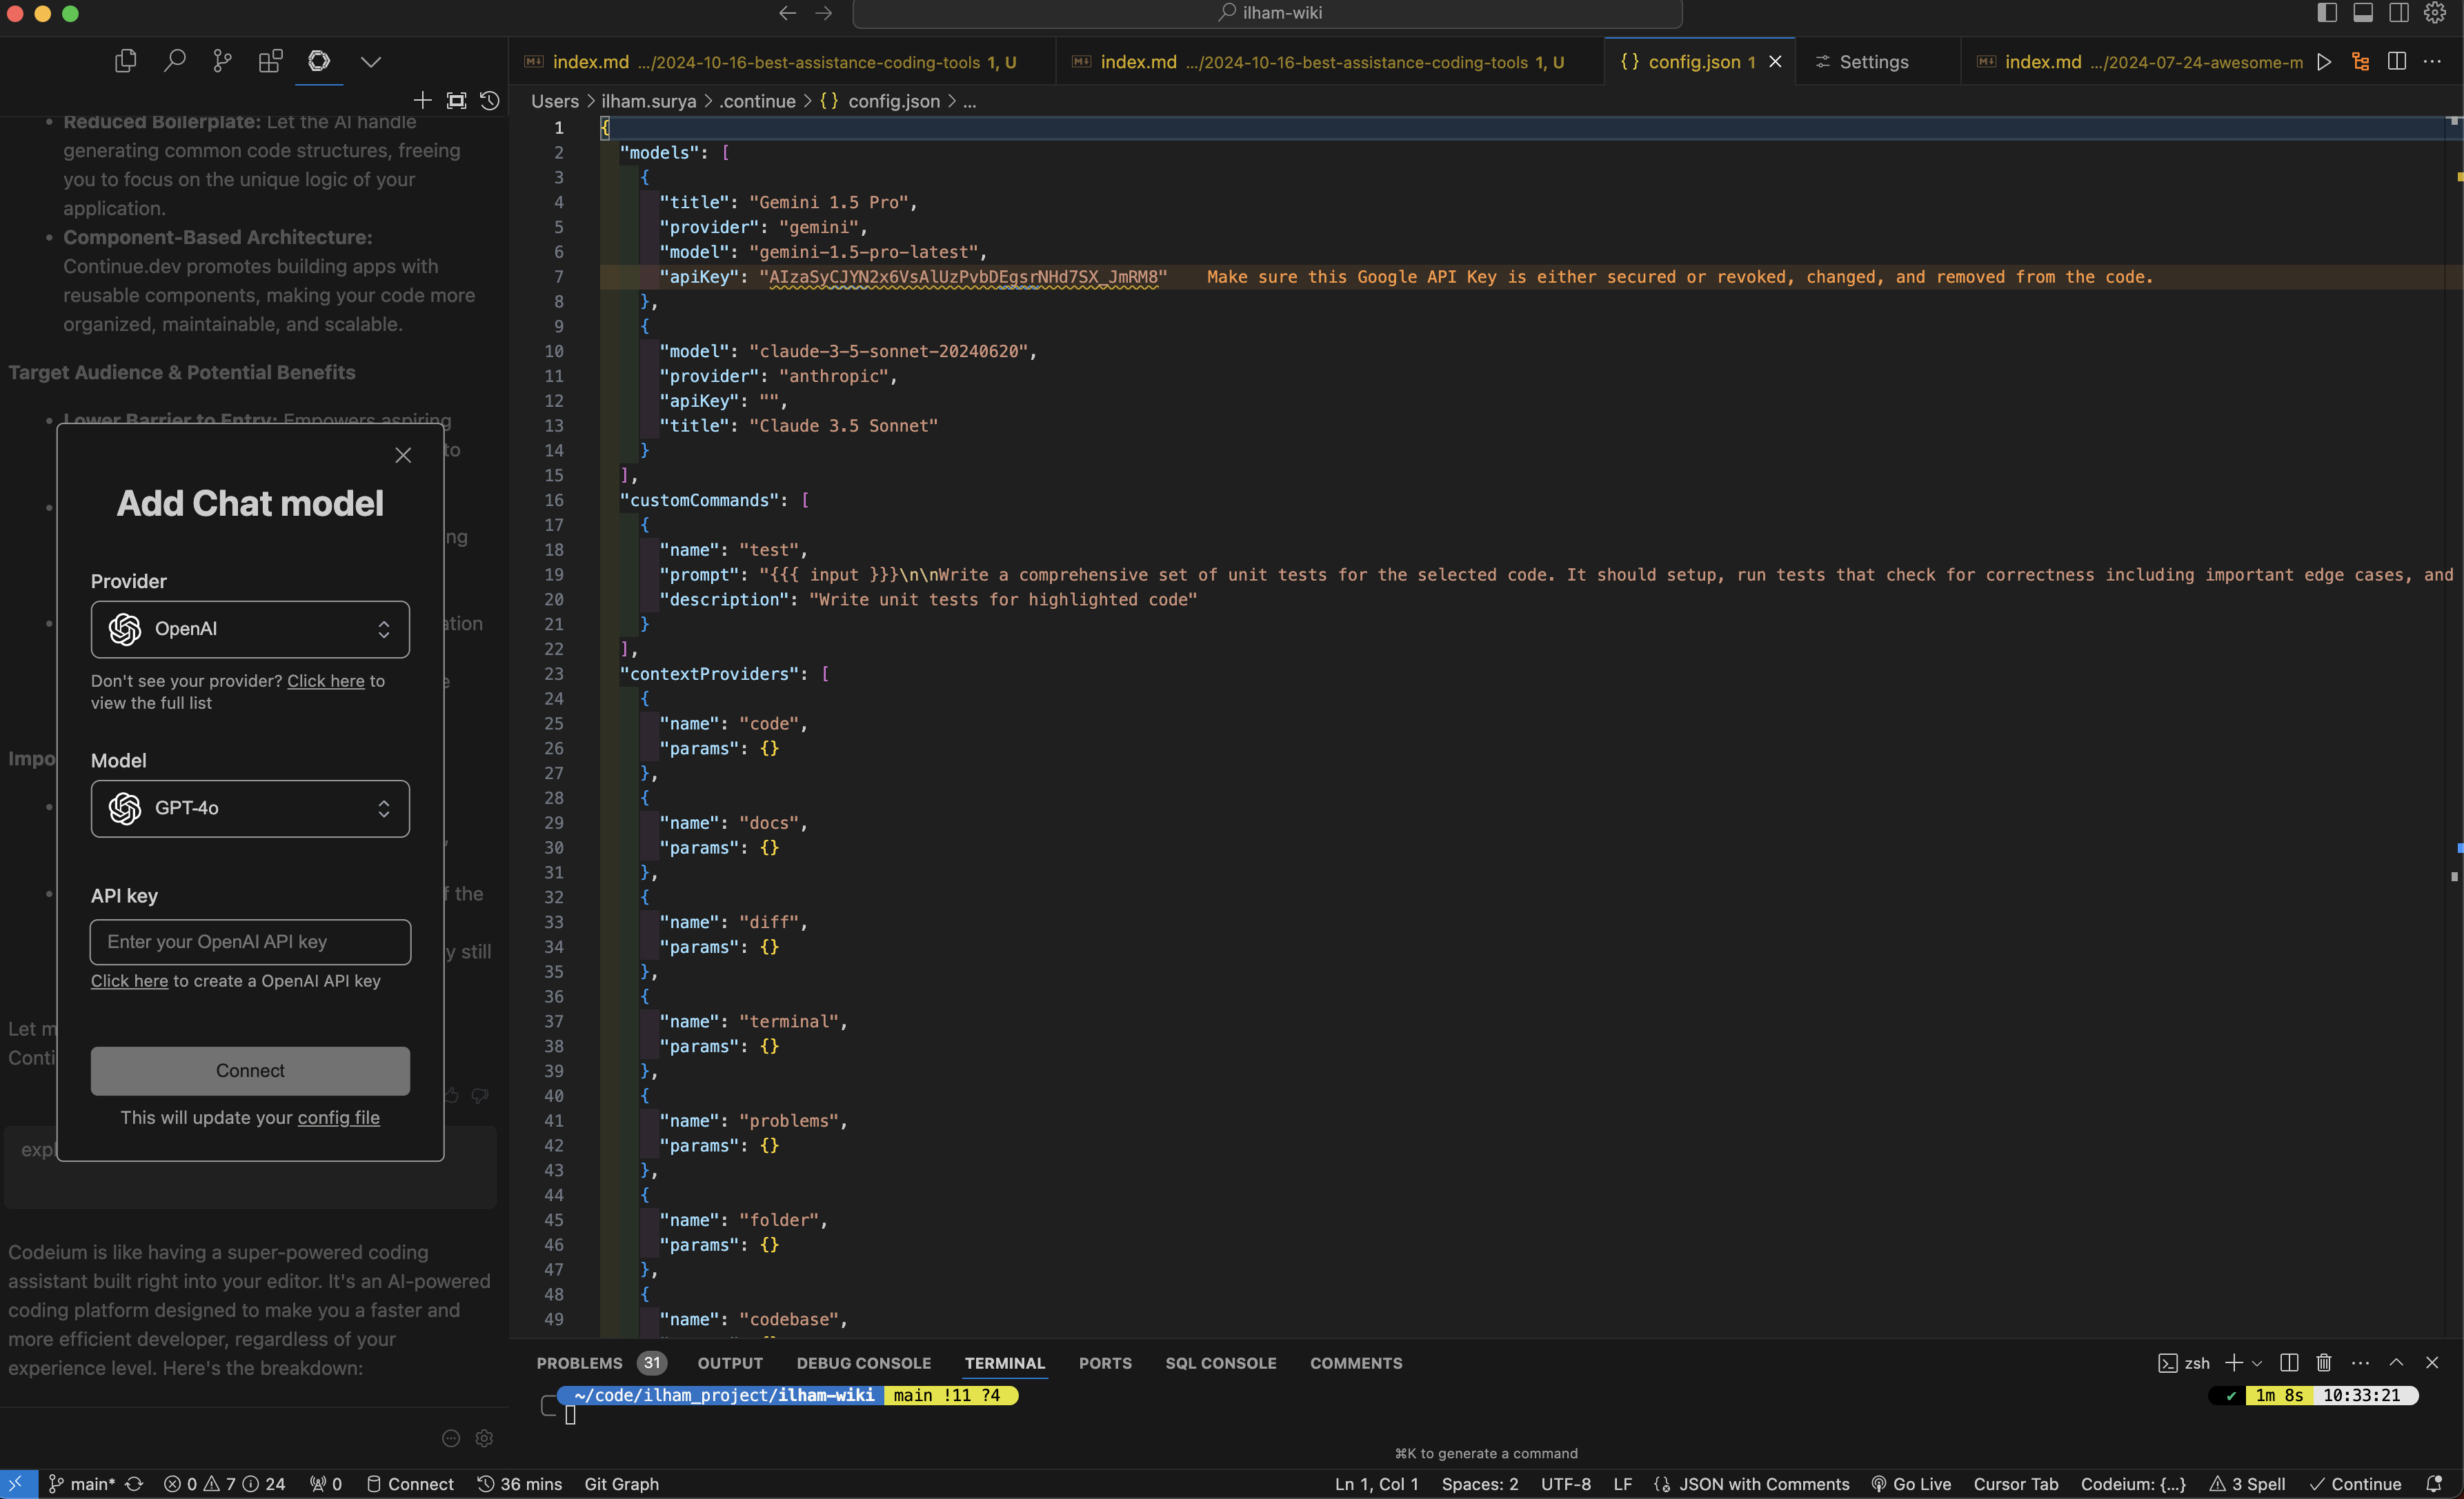Close the Add Chat model dialog
Image resolution: width=2464 pixels, height=1499 pixels.
click(x=403, y=454)
